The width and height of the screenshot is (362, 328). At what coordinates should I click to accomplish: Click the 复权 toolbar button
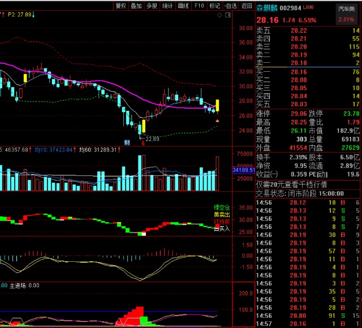(x=121, y=6)
